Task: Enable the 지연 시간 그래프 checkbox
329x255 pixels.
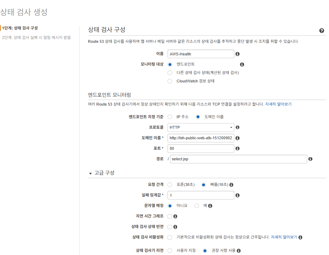Action: click(x=170, y=216)
